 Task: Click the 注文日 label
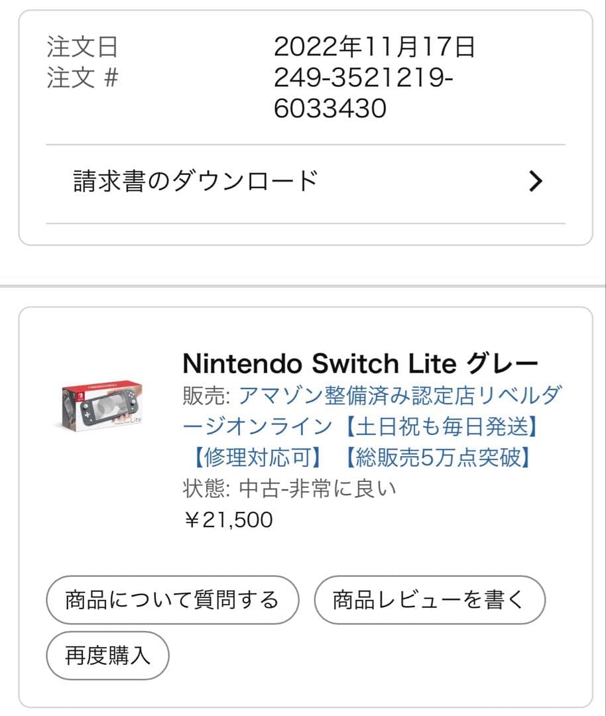[72, 48]
